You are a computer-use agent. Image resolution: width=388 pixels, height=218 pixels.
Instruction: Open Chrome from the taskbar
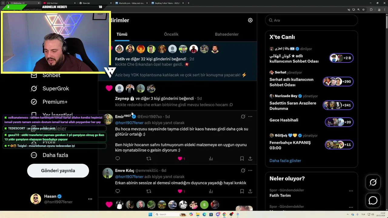(224, 214)
